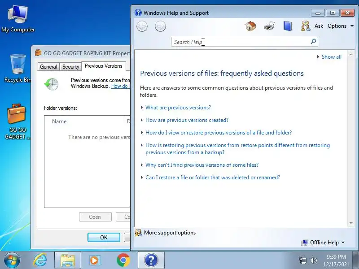
Task: Click the Help window title bar icon
Action: click(138, 13)
